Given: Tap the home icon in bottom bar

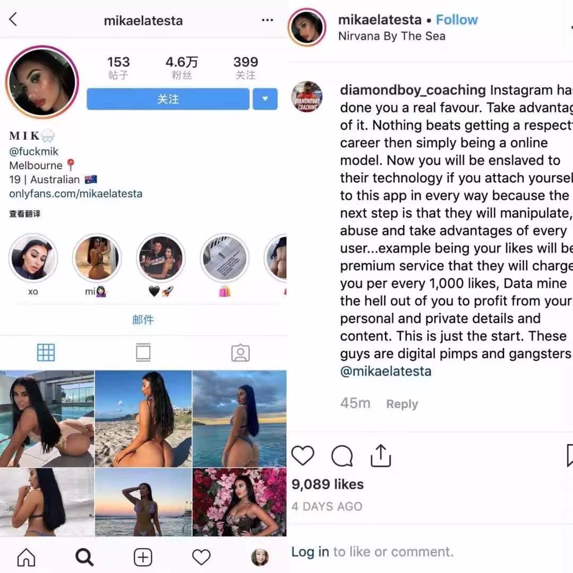Looking at the screenshot, I should [27, 557].
